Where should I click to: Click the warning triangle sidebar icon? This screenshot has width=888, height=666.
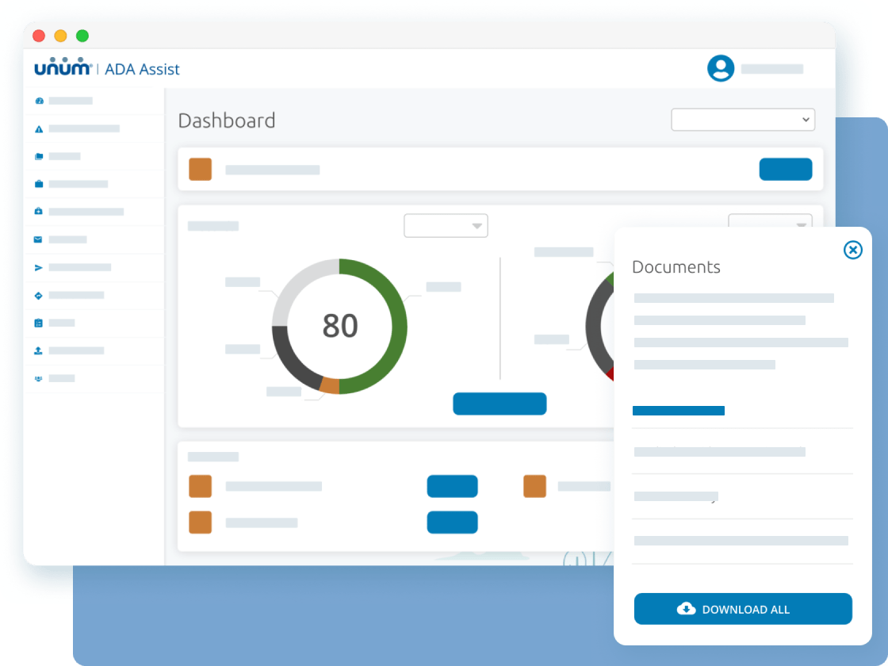click(39, 128)
